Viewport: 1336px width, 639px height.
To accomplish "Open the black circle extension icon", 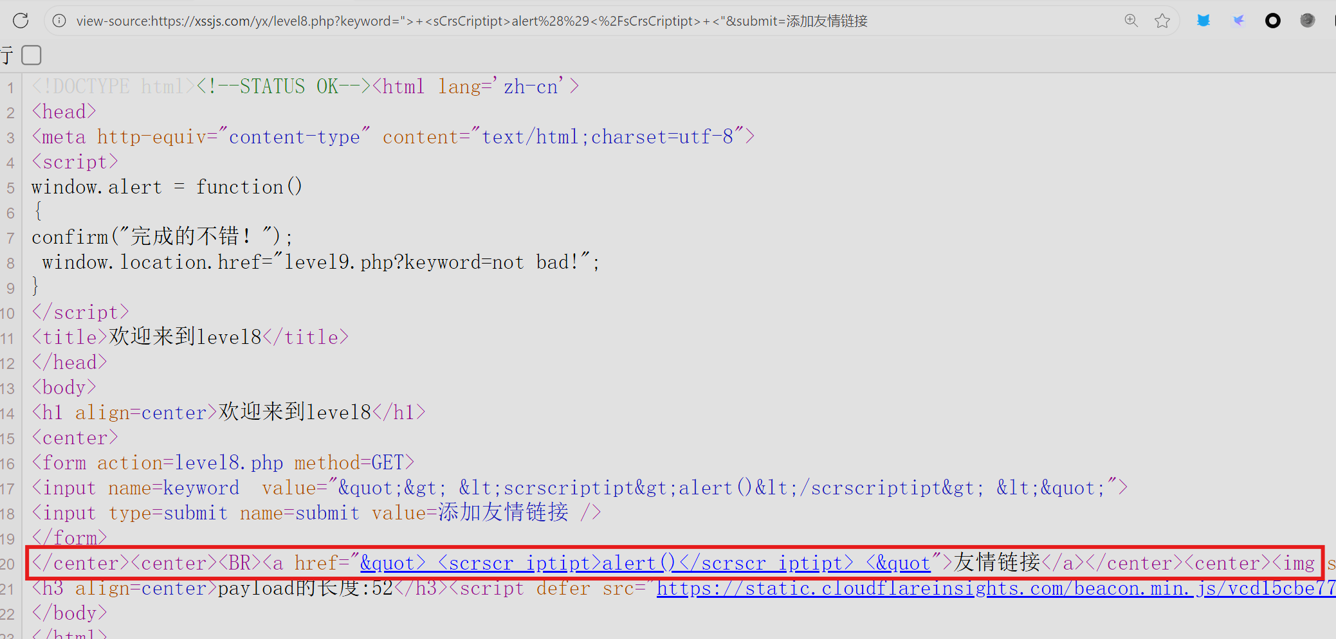I will (1273, 21).
